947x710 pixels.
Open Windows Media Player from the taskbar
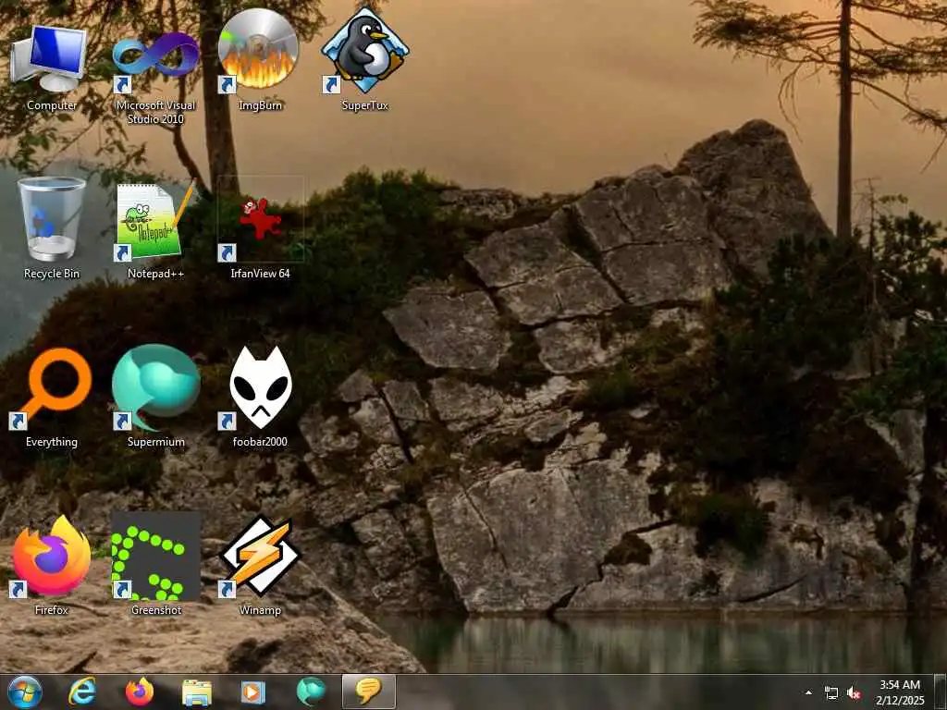pos(253,692)
